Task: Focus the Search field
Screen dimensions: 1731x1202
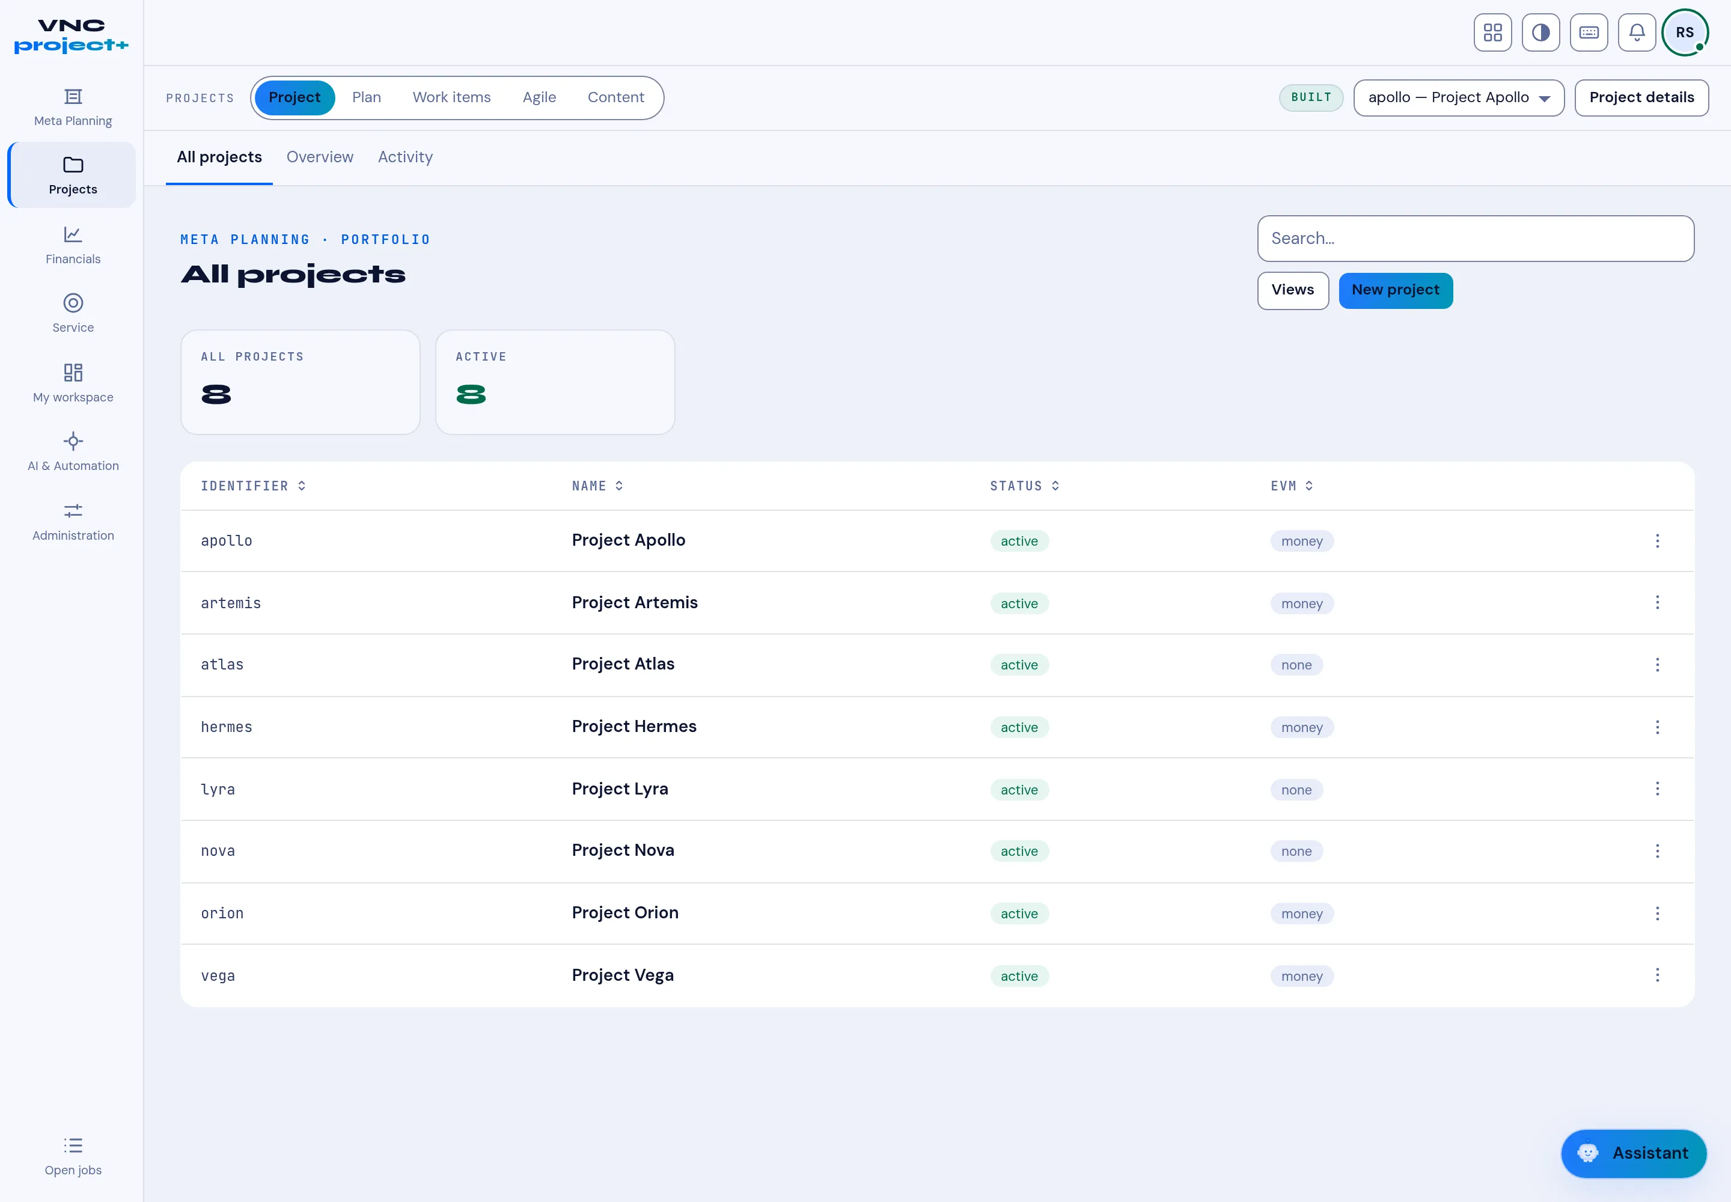Action: click(x=1475, y=239)
